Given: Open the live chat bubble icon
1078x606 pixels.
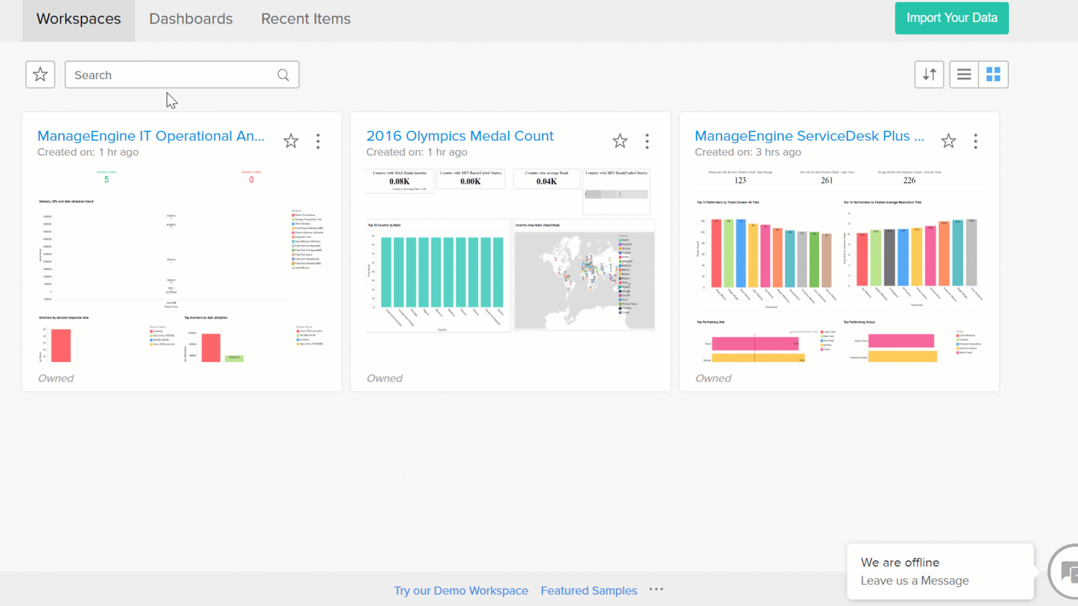Looking at the screenshot, I should coord(1065,572).
